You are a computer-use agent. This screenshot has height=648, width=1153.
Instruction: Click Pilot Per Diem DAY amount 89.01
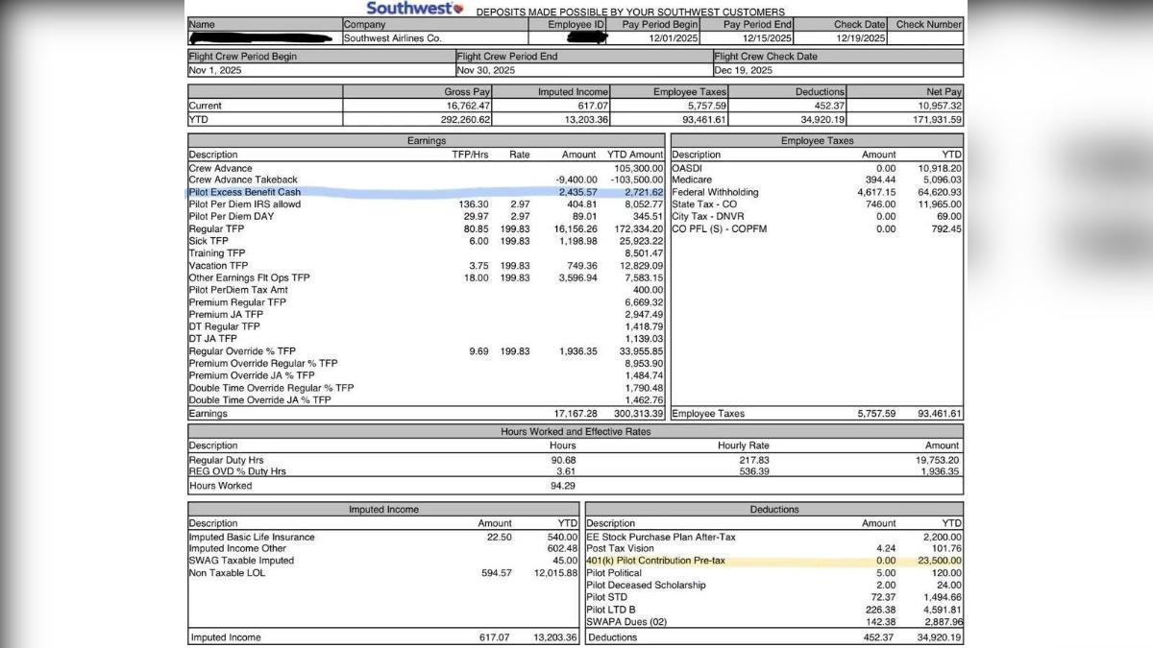[585, 217]
